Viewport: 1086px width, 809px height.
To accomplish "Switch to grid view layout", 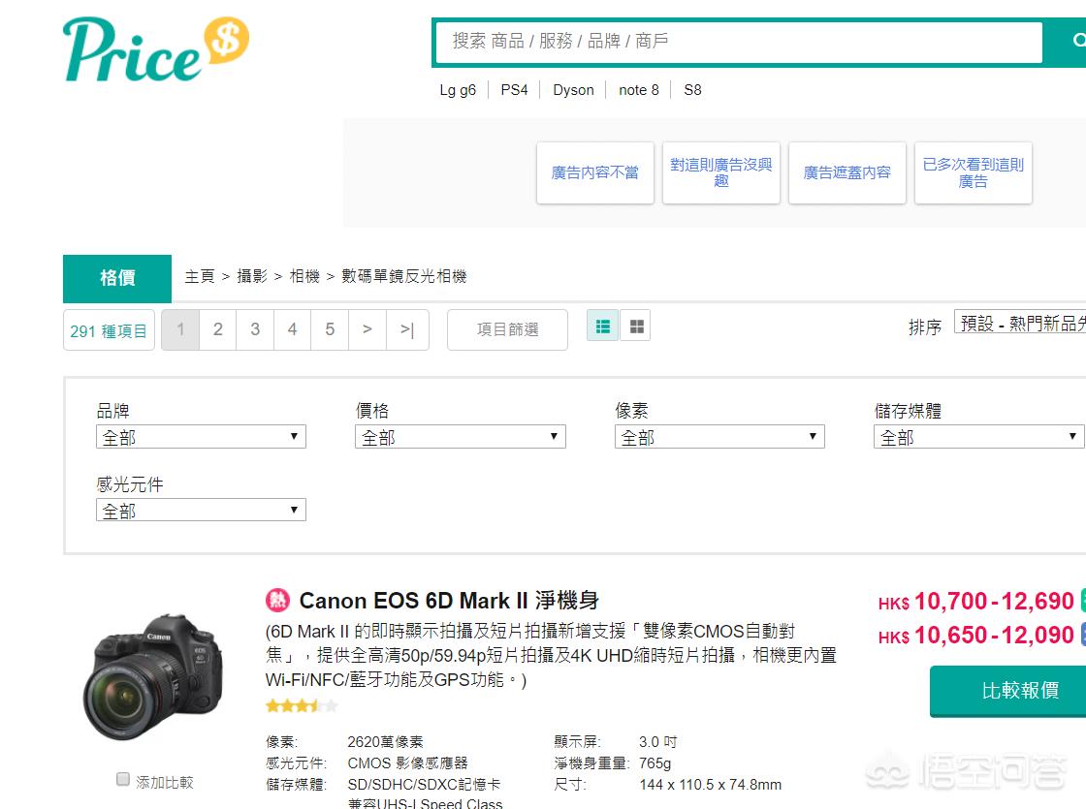I will click(x=636, y=327).
